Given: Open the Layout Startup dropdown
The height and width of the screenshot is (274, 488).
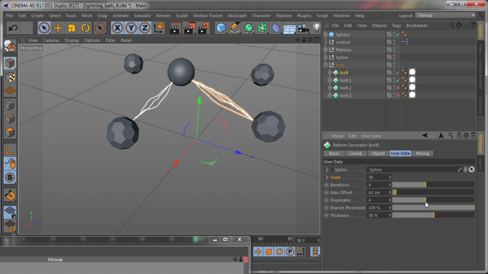Looking at the screenshot, I should click(446, 15).
